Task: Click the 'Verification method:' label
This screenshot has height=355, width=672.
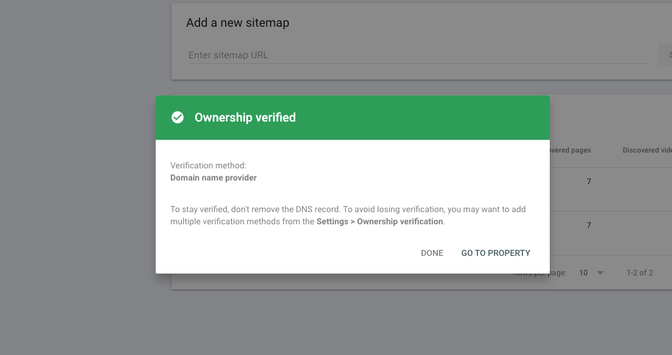Action: 208,166
